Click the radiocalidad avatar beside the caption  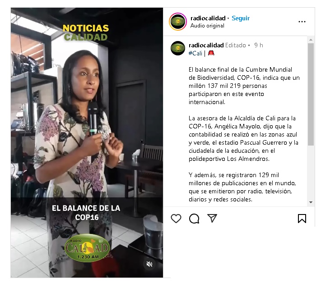pos(178,48)
